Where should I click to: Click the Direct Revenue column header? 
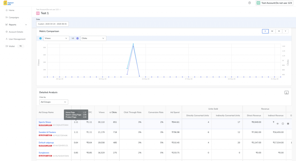(254, 115)
